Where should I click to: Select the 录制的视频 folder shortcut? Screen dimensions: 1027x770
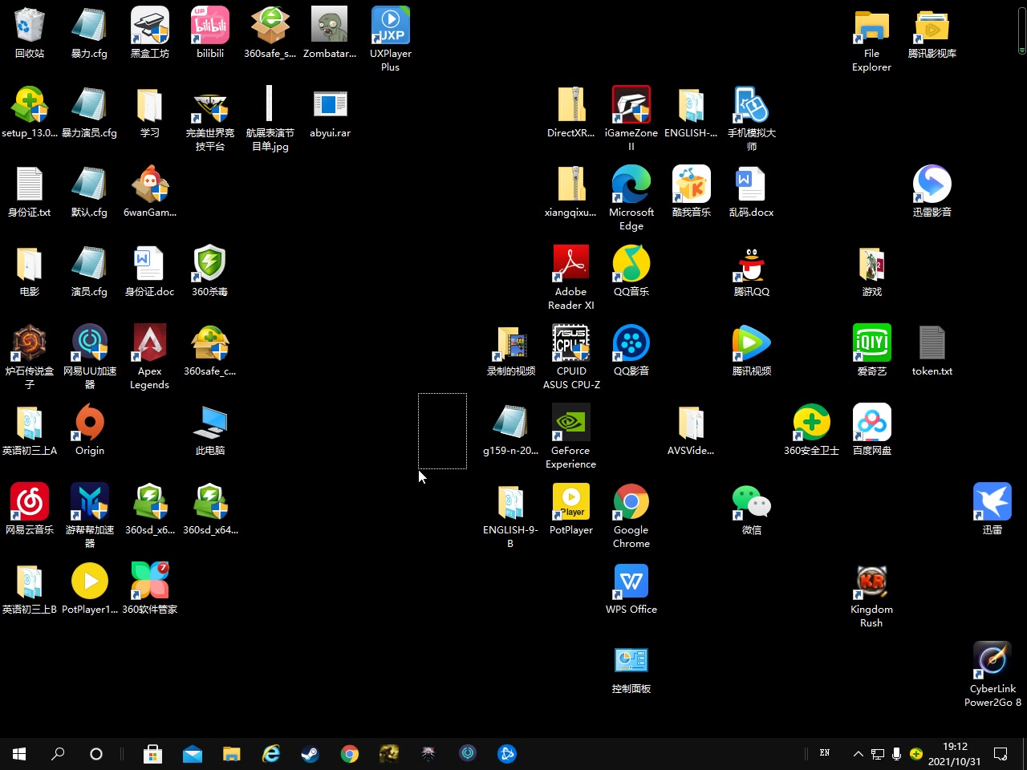(x=511, y=350)
